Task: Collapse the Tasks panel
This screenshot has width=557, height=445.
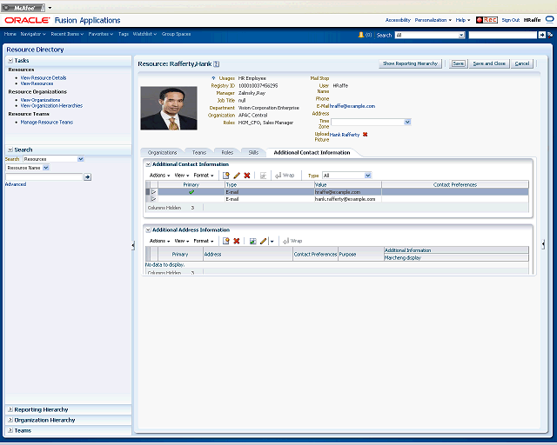Action: click(x=10, y=61)
